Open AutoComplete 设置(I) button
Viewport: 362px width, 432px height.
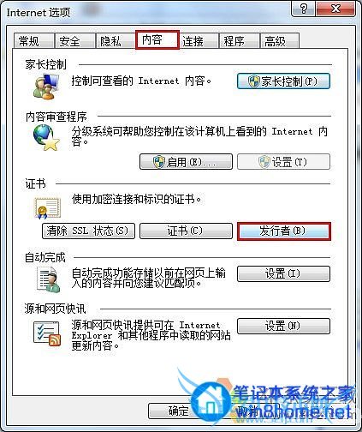(283, 274)
